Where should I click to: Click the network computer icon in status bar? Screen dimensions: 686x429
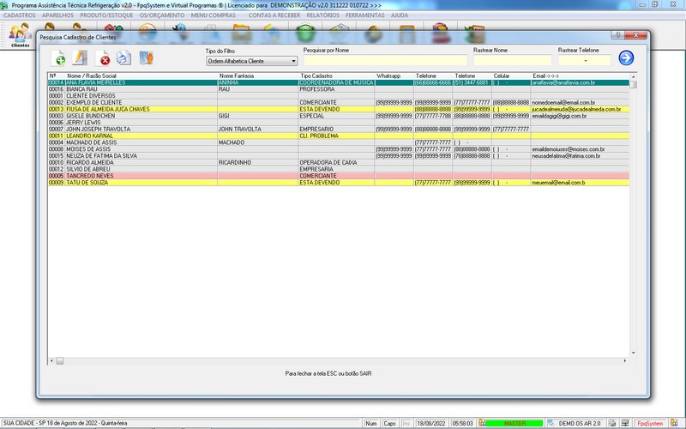pos(625,423)
